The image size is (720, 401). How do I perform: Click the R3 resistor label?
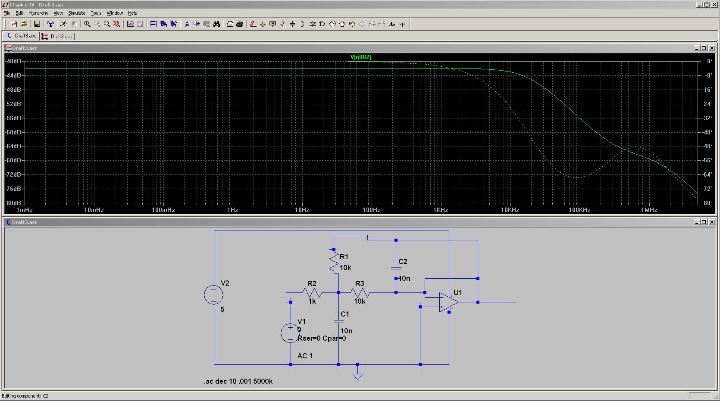360,283
